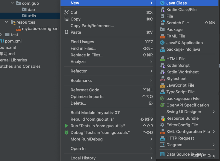Click the Stylesheet CSS icon
220x161 pixels.
162,78
